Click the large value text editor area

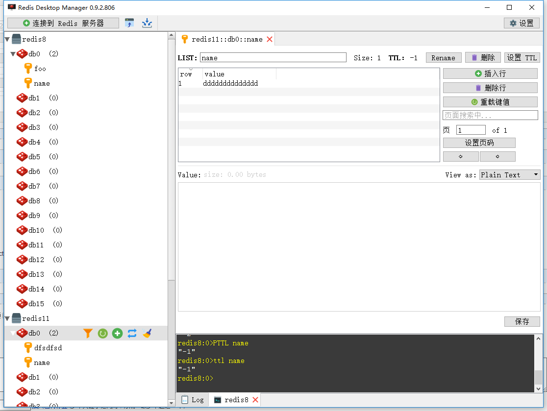(x=359, y=247)
